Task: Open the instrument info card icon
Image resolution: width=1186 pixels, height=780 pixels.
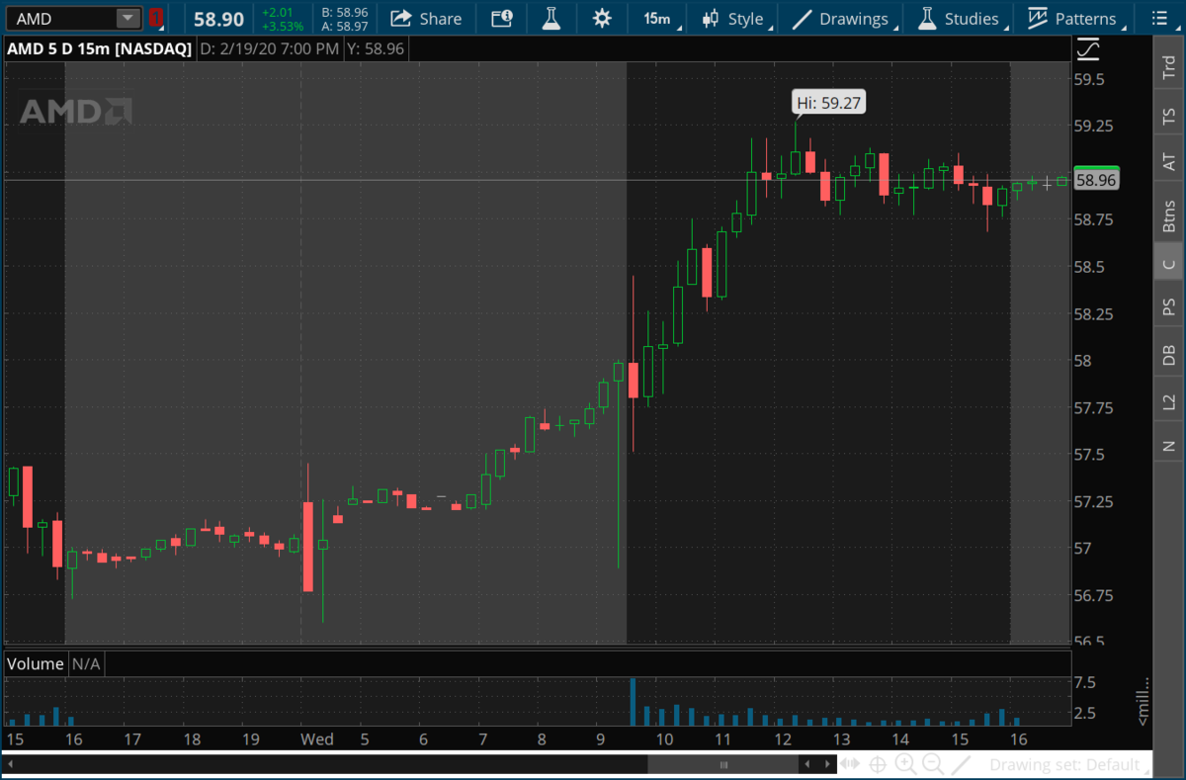Action: coord(502,18)
